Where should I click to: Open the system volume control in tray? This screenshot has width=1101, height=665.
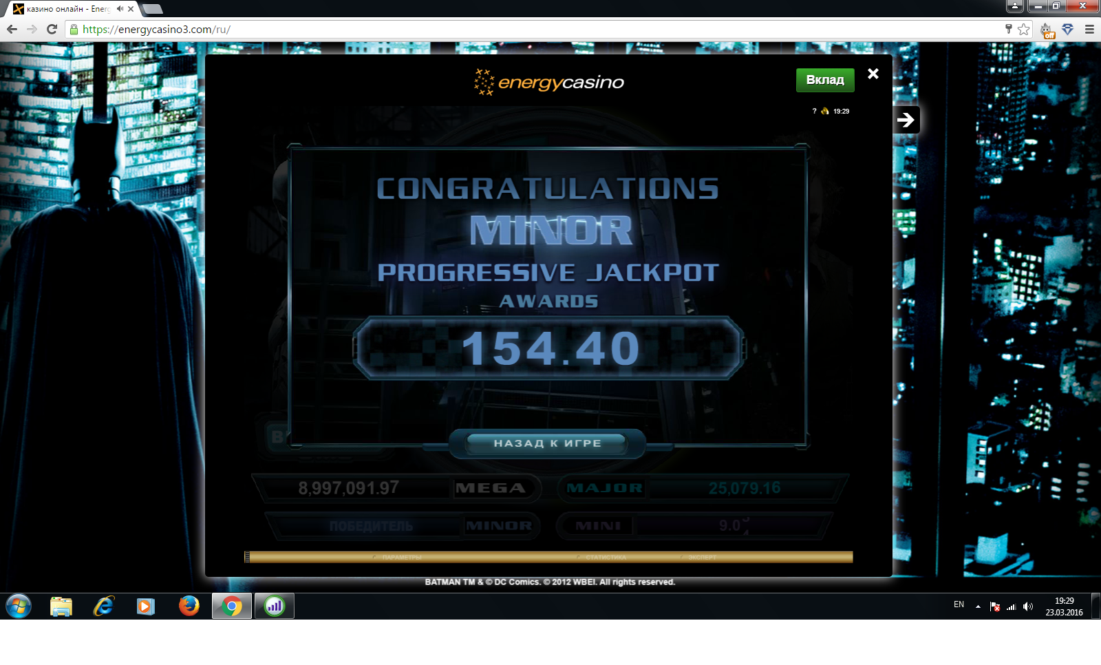click(1028, 606)
